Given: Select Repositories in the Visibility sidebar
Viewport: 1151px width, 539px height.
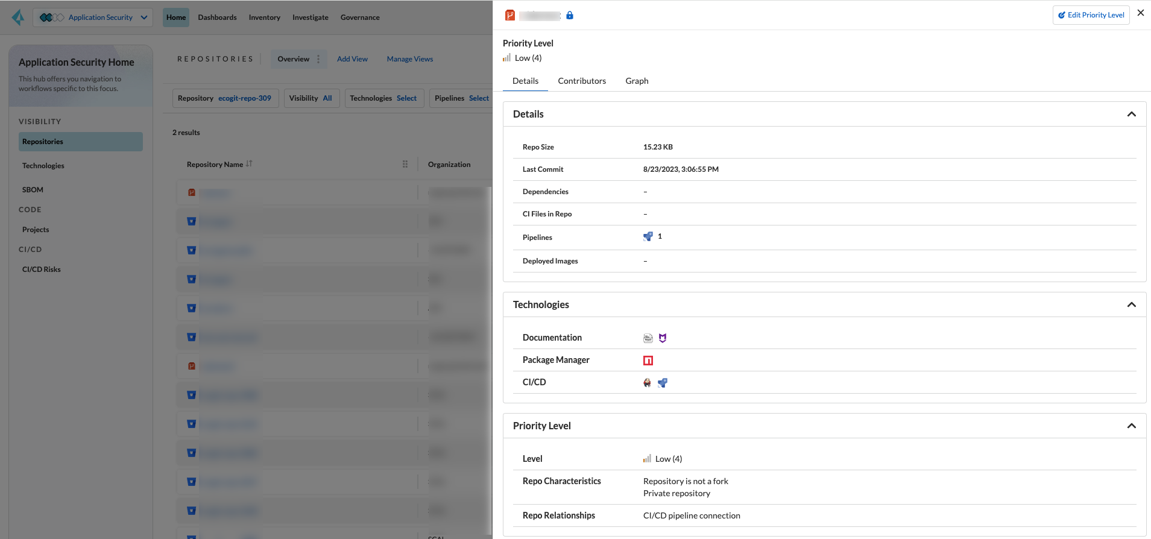Looking at the screenshot, I should tap(81, 142).
